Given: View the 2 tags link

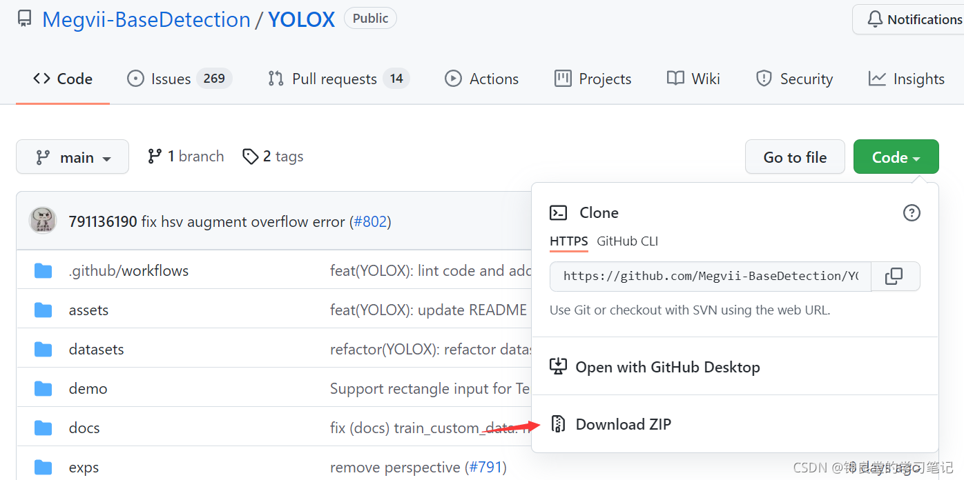Looking at the screenshot, I should coord(273,157).
